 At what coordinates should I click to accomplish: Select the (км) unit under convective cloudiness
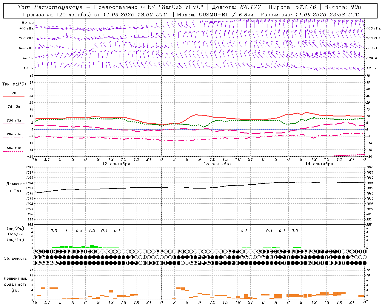(x=15, y=290)
